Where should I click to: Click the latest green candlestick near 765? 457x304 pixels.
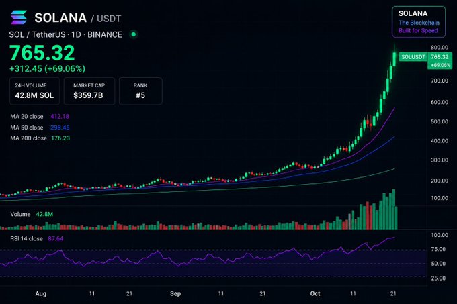394,59
